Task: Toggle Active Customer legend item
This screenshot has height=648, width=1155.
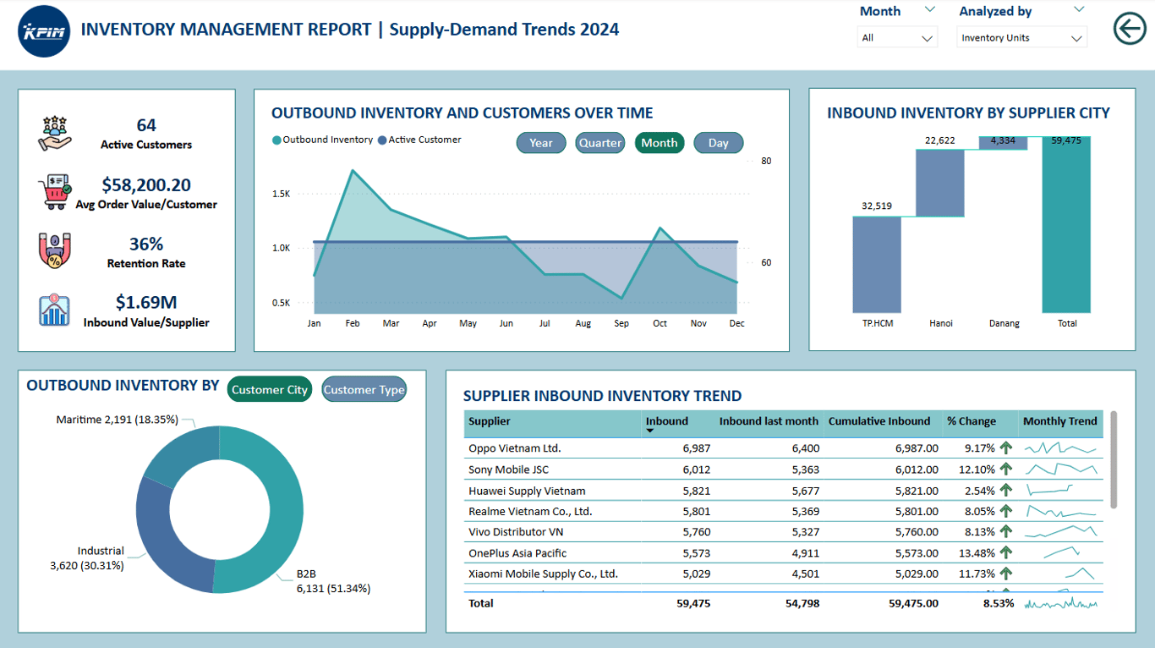Action: 419,140
